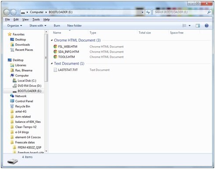
Task: Click the removable drive icon in details pane
Action: (13, 162)
